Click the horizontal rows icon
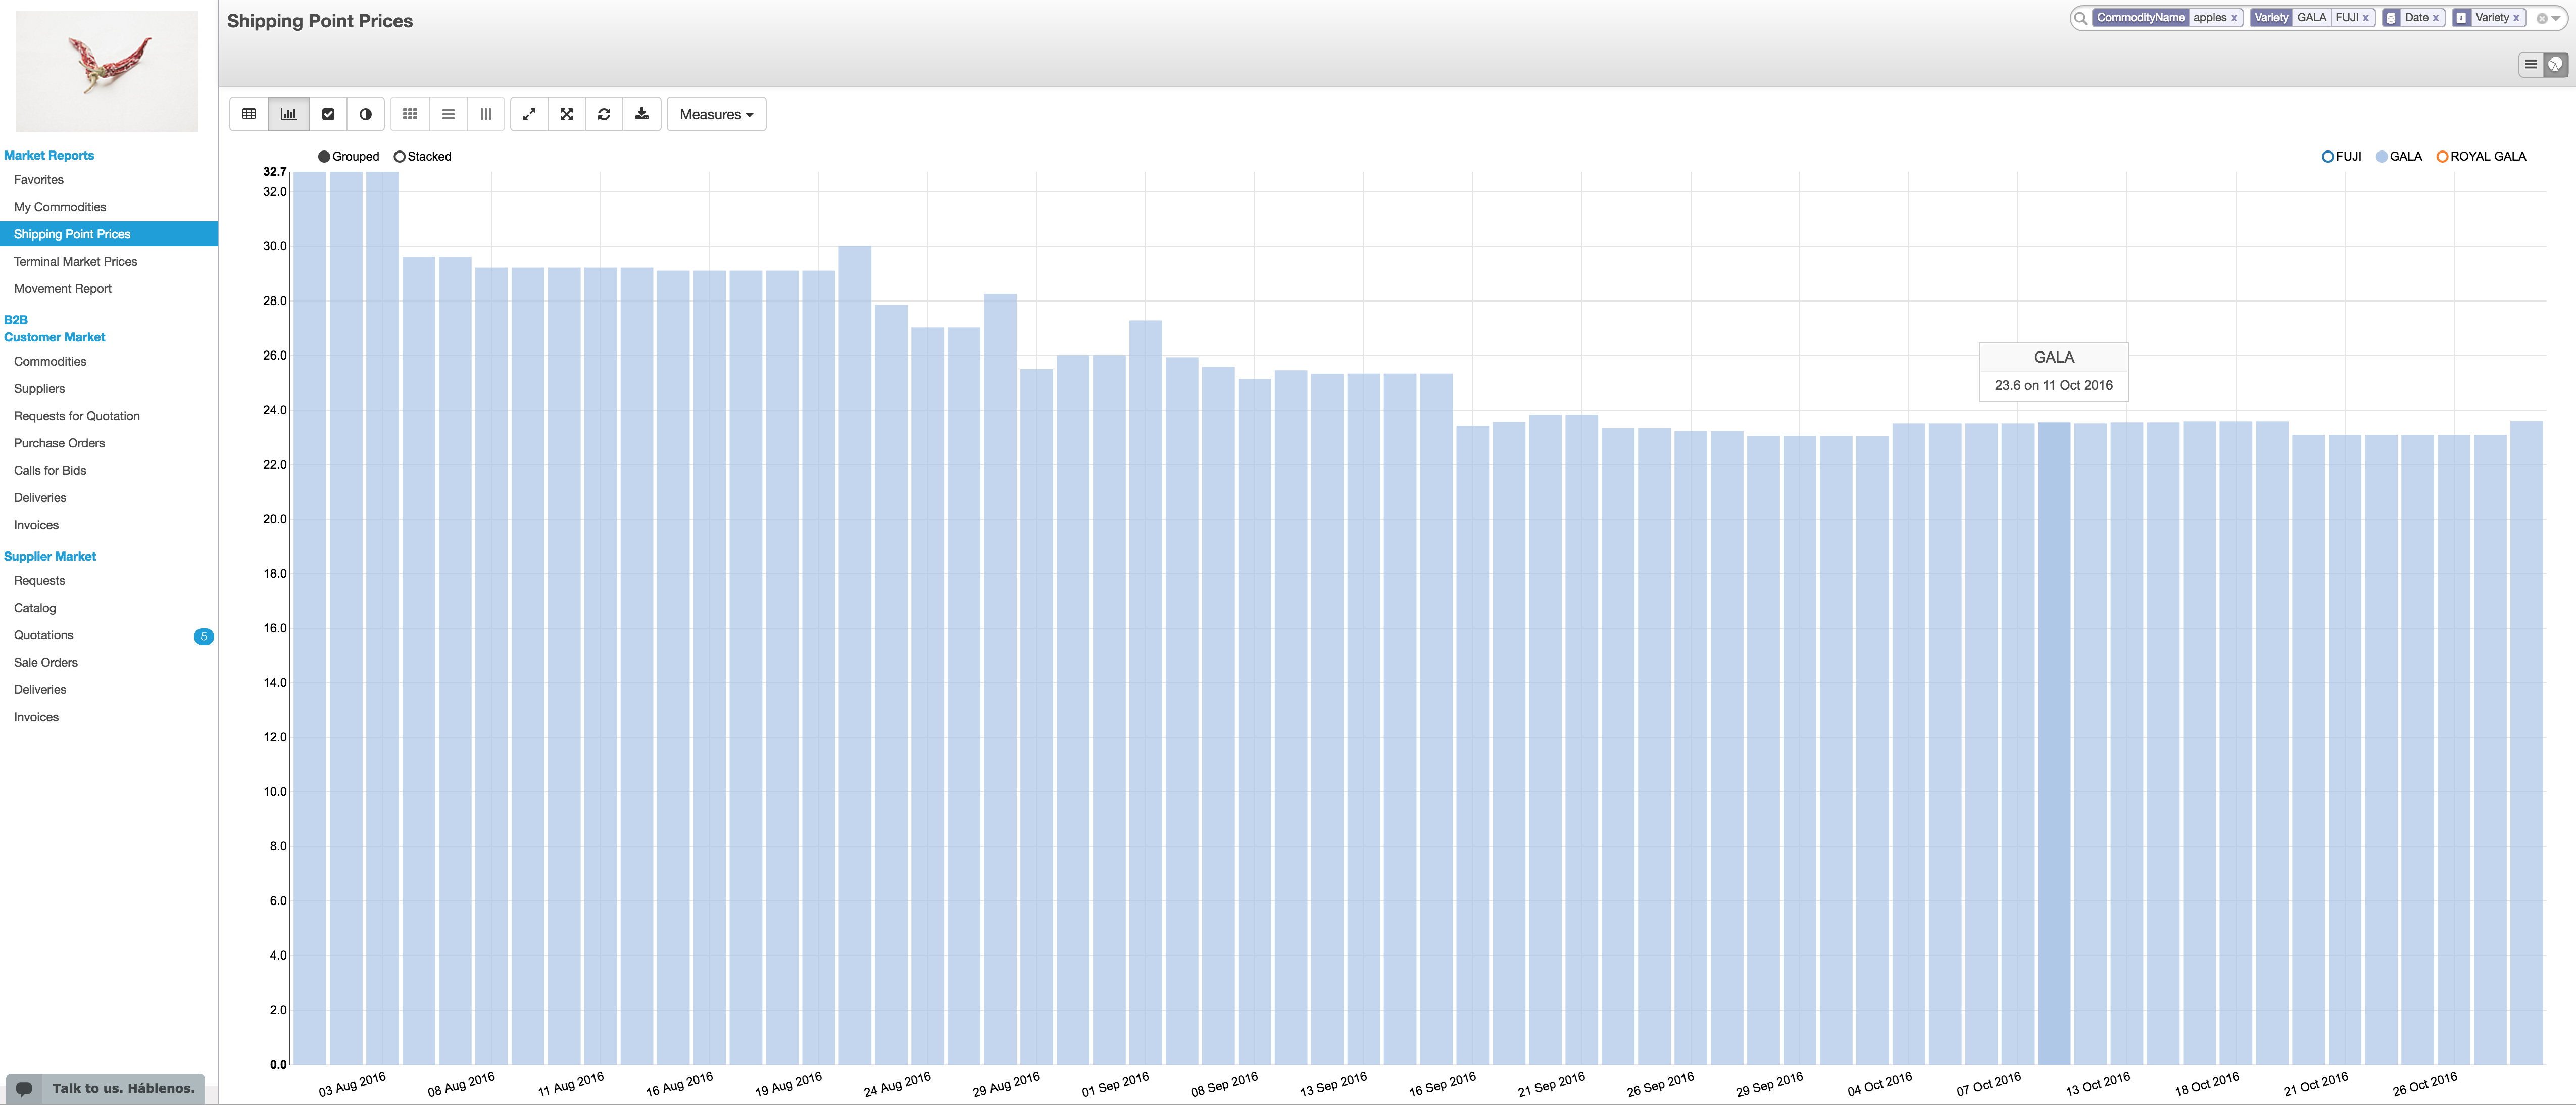This screenshot has height=1105, width=2576. coord(448,114)
